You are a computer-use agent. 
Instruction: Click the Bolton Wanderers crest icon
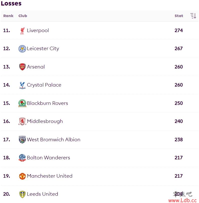pos(22,158)
